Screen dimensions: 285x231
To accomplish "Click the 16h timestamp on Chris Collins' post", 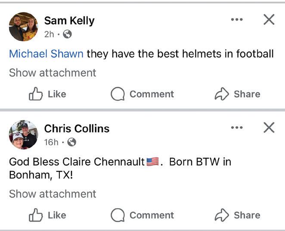I will pos(52,142).
